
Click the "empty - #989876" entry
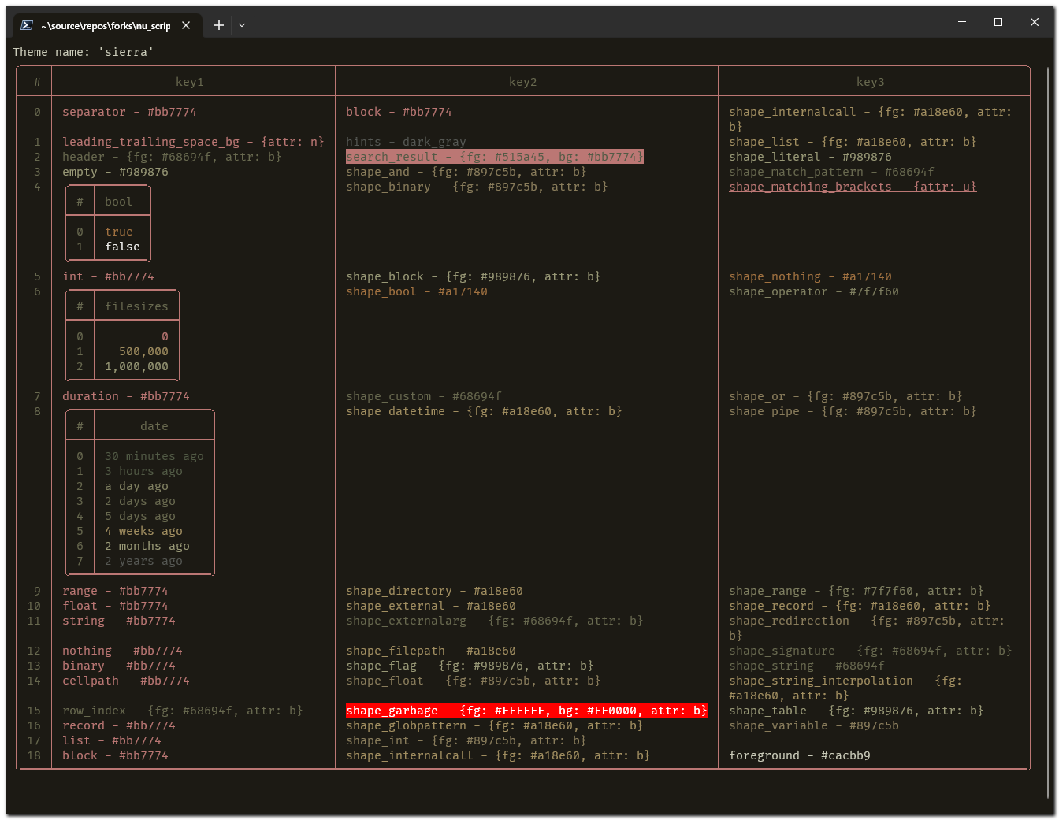pos(115,172)
